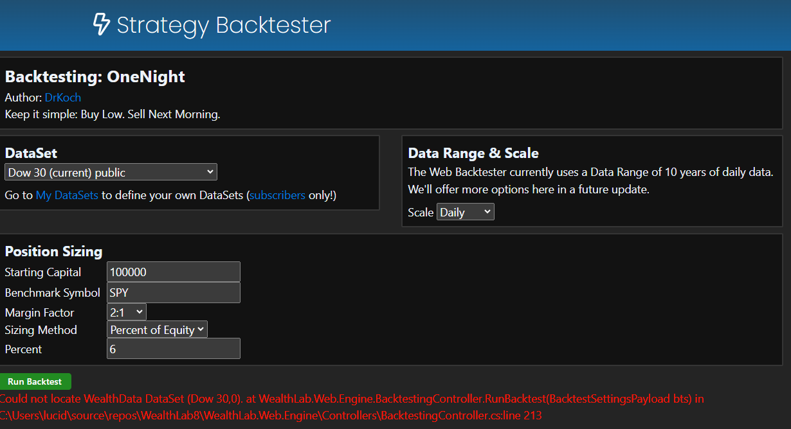The height and width of the screenshot is (429, 791).
Task: Click into the Percent input field
Action: pyautogui.click(x=174, y=349)
